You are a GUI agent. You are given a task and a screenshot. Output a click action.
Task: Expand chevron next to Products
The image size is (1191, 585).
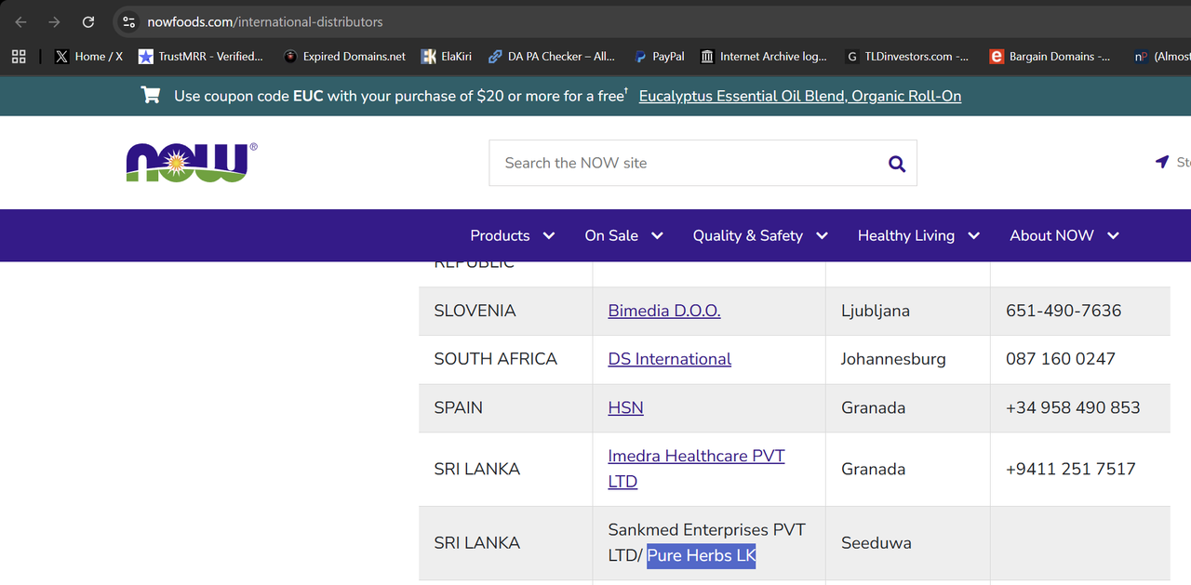(549, 236)
